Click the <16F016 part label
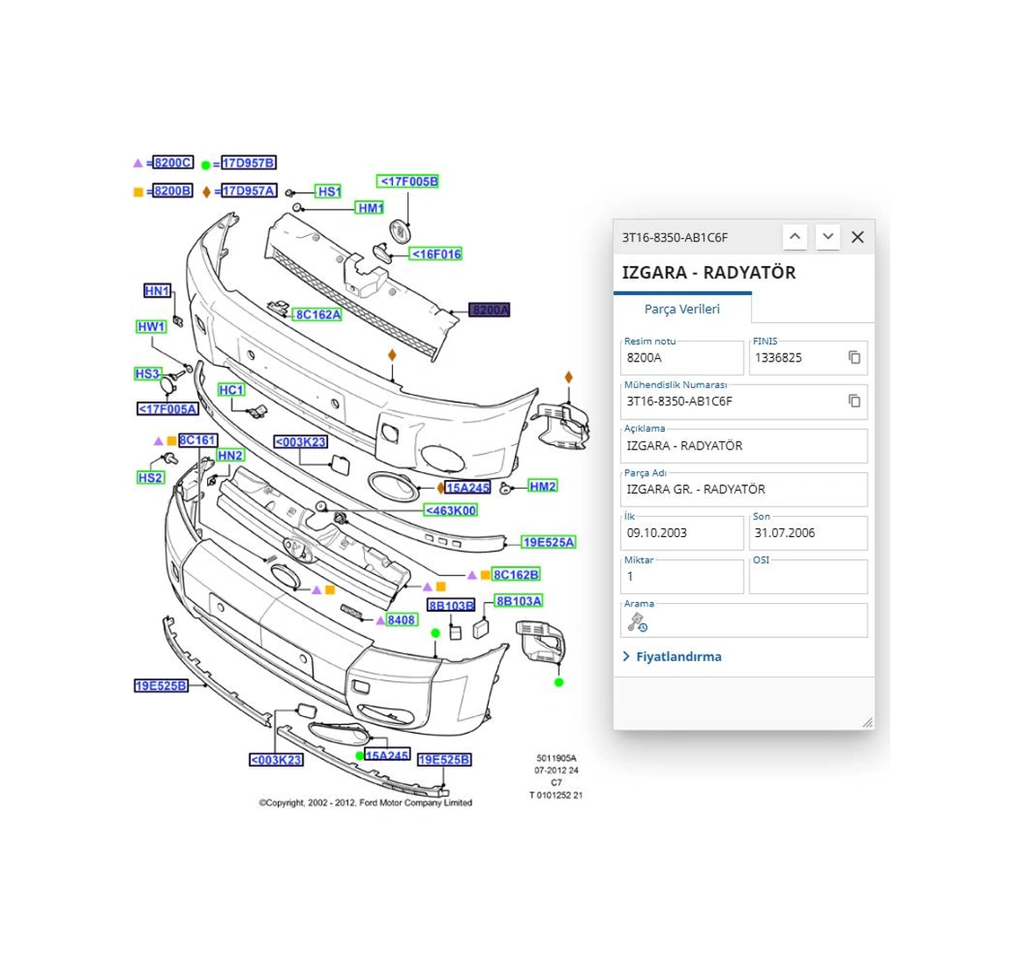 (x=436, y=255)
